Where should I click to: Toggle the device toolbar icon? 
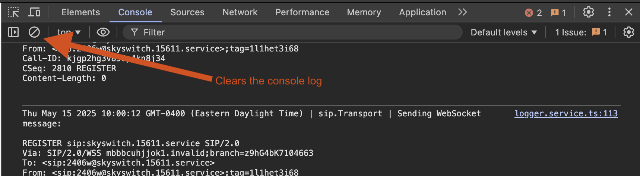pos(35,12)
